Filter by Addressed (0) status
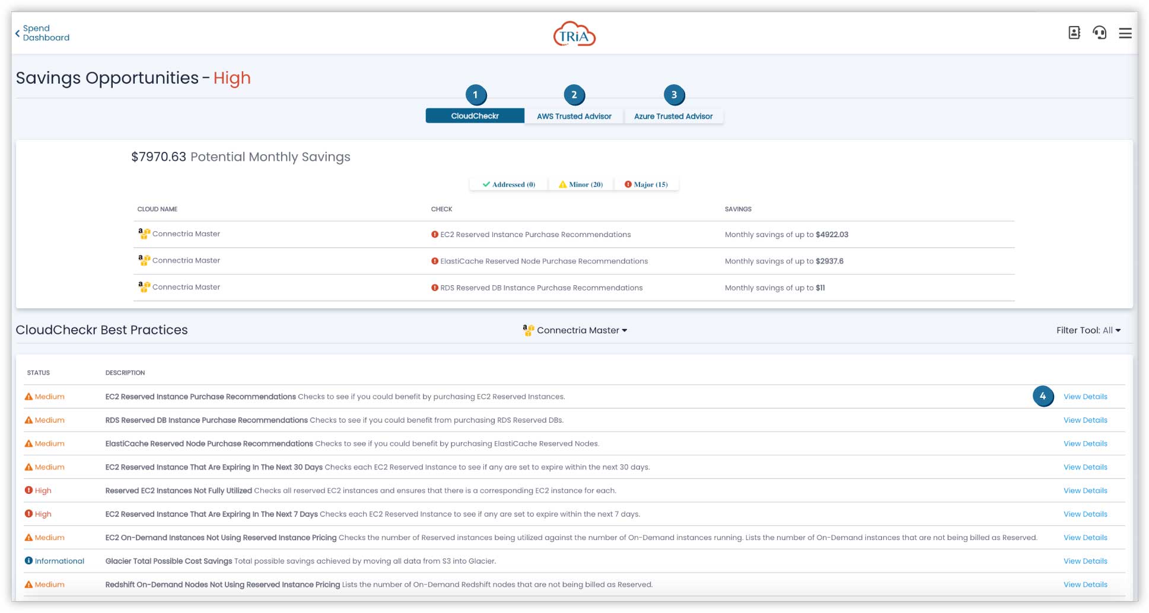 [509, 184]
